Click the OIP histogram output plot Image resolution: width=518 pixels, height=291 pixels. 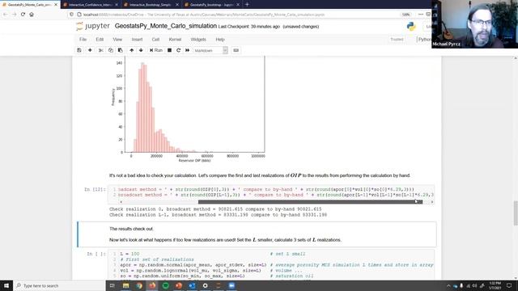pos(189,109)
